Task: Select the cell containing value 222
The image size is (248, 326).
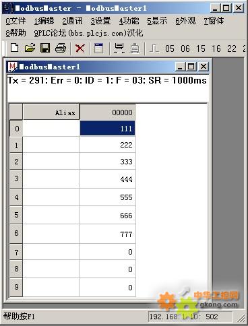Action: coord(108,145)
